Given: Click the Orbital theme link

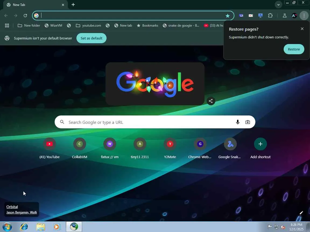Looking at the screenshot, I should point(12,207).
